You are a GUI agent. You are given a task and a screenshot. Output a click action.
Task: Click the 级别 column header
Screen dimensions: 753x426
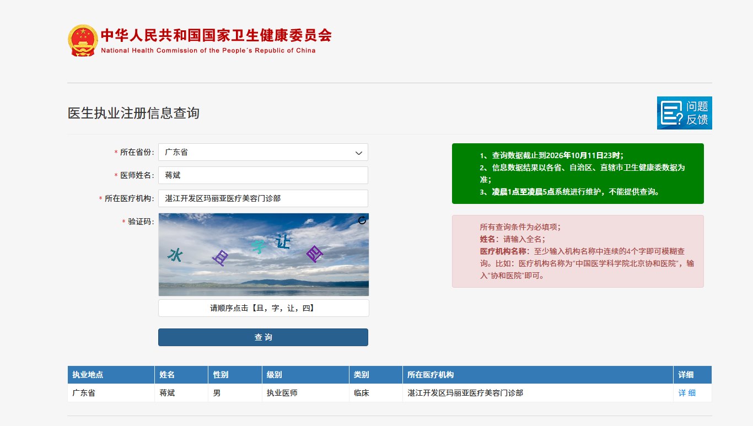click(x=305, y=375)
